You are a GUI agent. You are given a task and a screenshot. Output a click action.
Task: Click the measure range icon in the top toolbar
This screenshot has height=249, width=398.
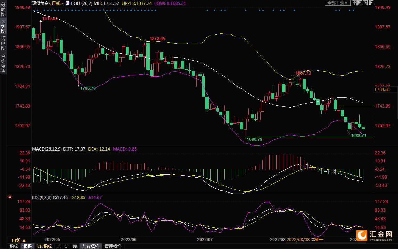click(x=359, y=3)
